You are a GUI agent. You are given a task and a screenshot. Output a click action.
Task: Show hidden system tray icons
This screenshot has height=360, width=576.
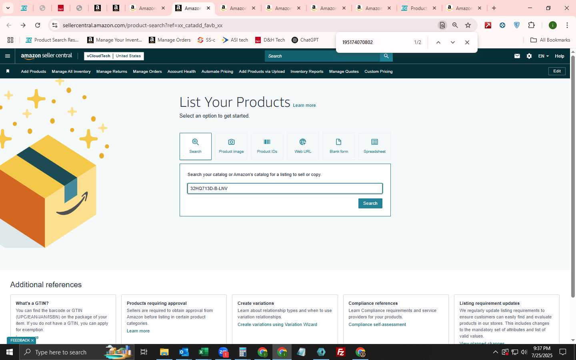[x=495, y=352]
